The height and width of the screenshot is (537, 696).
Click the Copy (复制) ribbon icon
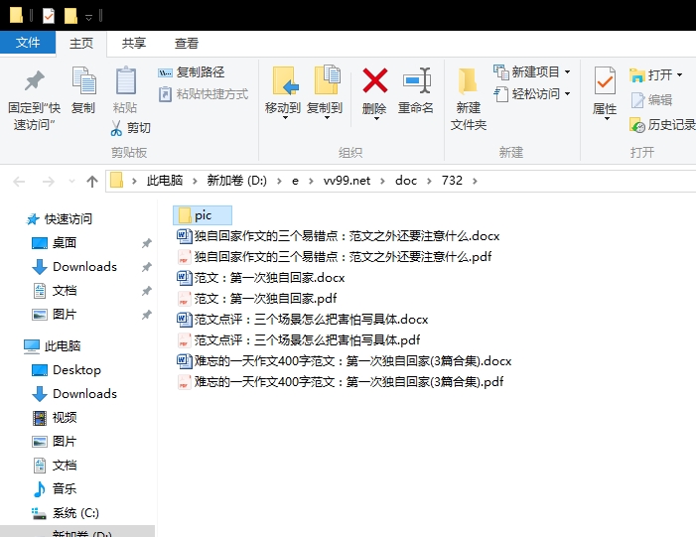(83, 81)
